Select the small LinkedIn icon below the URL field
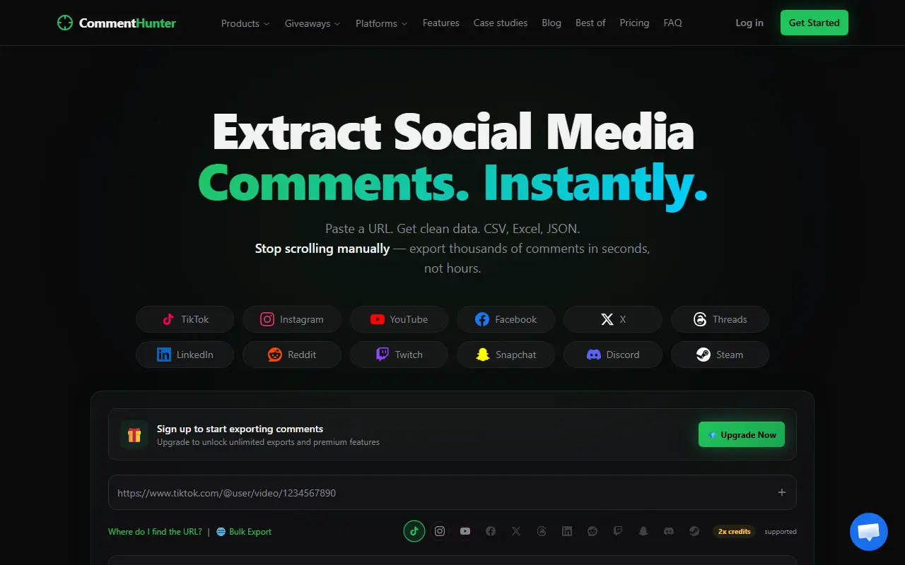This screenshot has height=565, width=905. (567, 531)
